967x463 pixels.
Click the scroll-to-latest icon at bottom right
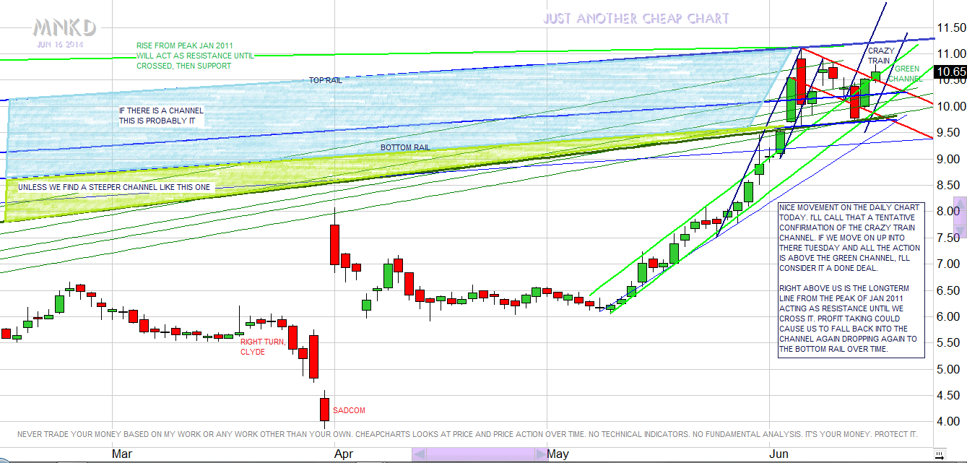(x=939, y=454)
